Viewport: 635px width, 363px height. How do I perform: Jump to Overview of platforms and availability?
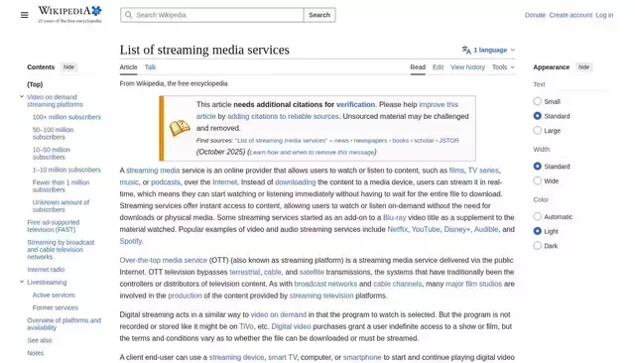(x=63, y=323)
